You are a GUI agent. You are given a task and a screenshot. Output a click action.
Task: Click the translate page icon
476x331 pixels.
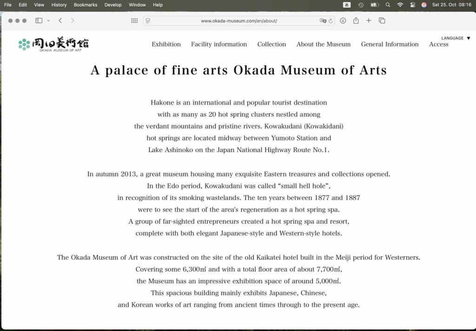pos(323,21)
